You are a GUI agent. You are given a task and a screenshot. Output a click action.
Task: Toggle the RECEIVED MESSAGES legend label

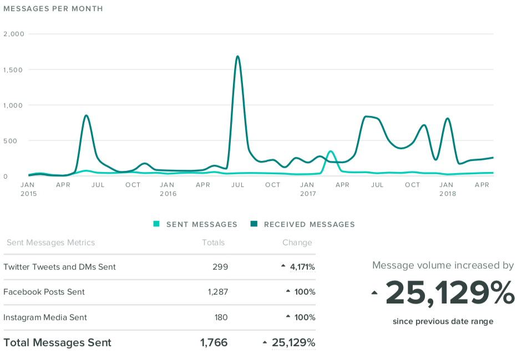click(309, 225)
